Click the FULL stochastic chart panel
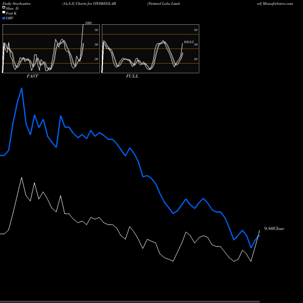The width and height of the screenshot is (303, 303). click(x=150, y=48)
